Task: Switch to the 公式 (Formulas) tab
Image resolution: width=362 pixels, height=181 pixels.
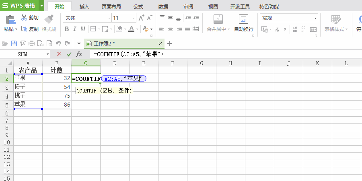Action: point(138,7)
